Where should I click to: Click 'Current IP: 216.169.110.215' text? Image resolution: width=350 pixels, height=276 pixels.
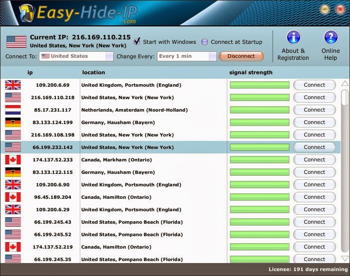coord(80,37)
